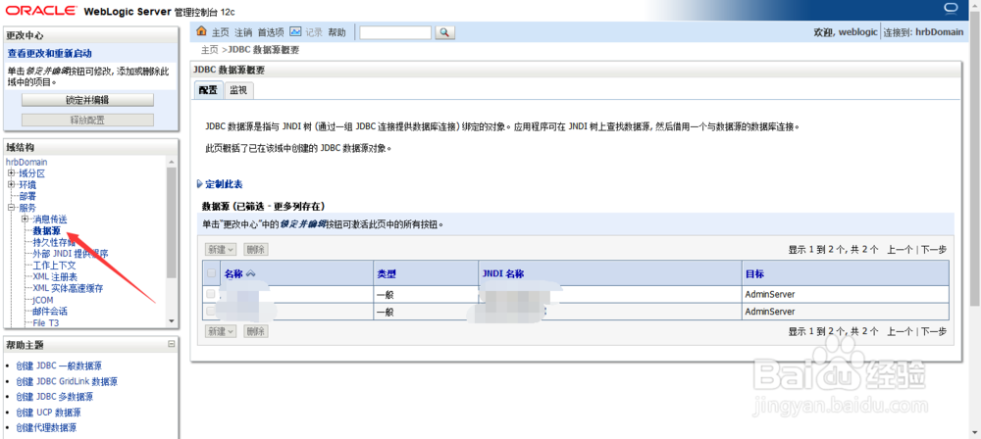This screenshot has height=439, width=981.
Task: Click 一般 type cell in second row
Action: 385,312
